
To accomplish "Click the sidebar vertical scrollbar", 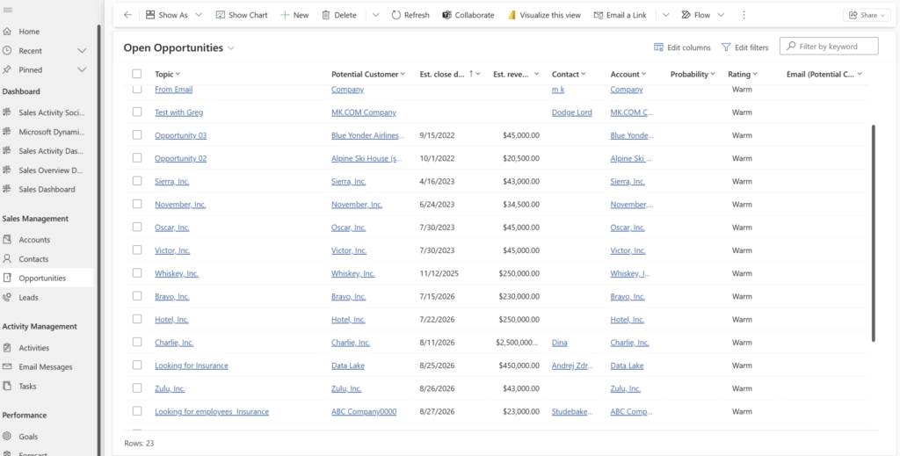I will pyautogui.click(x=99, y=239).
